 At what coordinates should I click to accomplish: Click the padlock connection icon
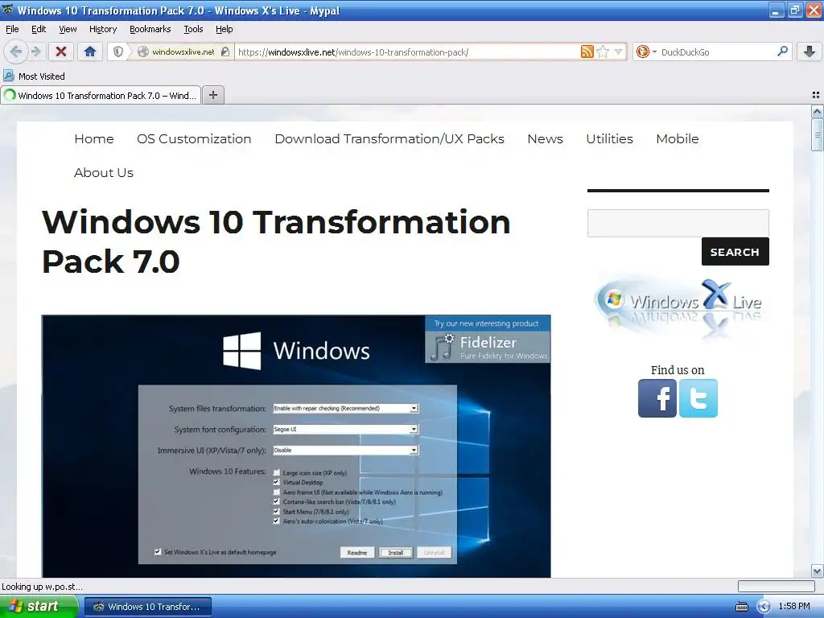(x=225, y=51)
